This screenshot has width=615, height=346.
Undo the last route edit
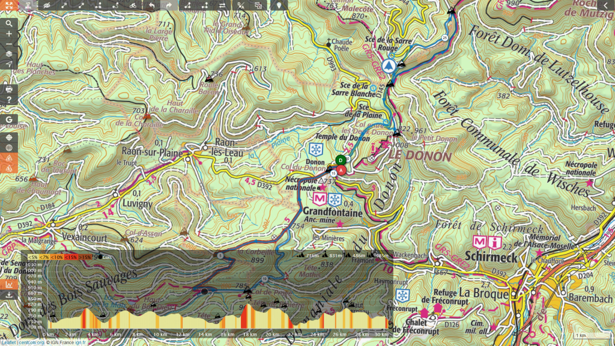click(x=151, y=6)
